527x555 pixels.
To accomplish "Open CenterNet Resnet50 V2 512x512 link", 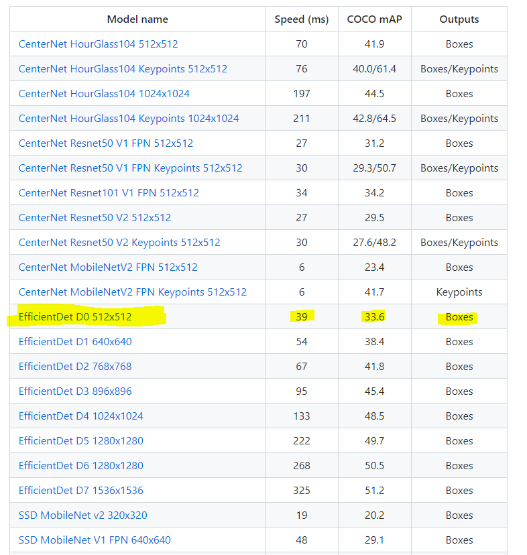I will (x=95, y=217).
